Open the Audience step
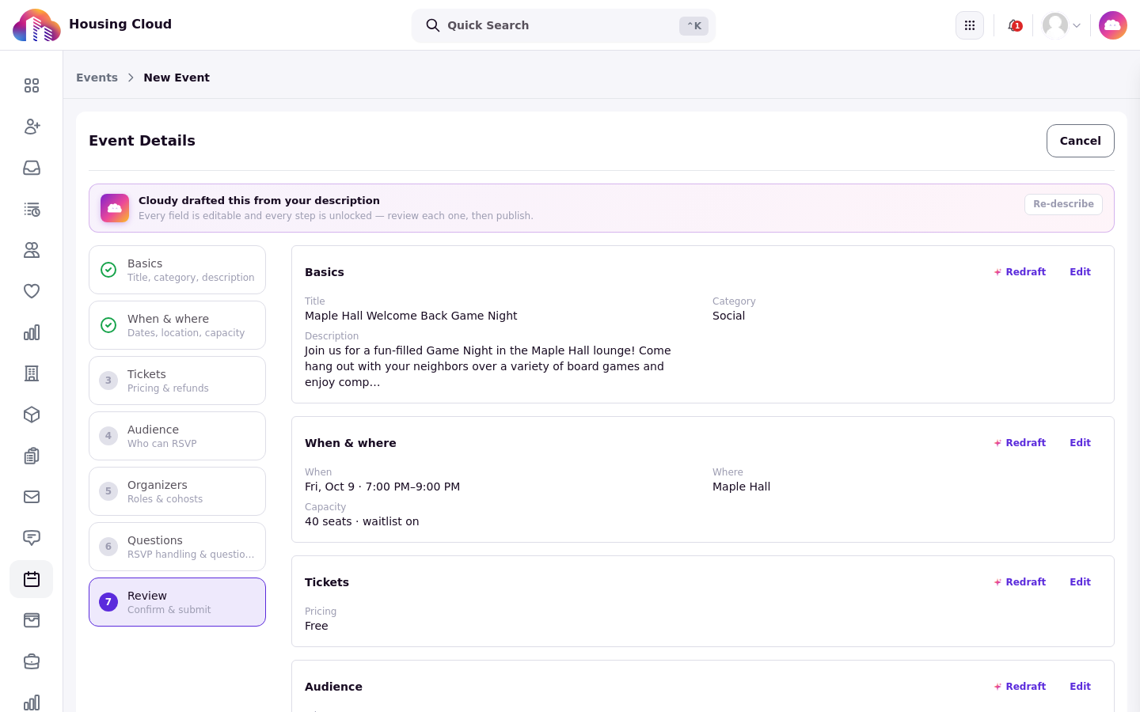 [177, 436]
